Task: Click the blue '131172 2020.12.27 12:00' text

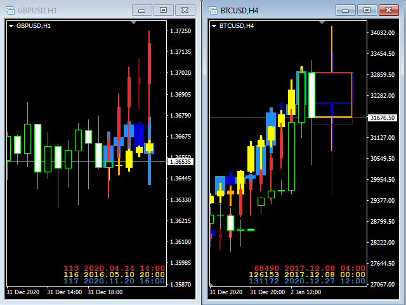Action: (307, 281)
